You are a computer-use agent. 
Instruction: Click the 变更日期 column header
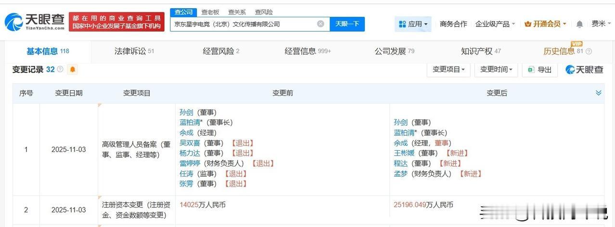[69, 93]
